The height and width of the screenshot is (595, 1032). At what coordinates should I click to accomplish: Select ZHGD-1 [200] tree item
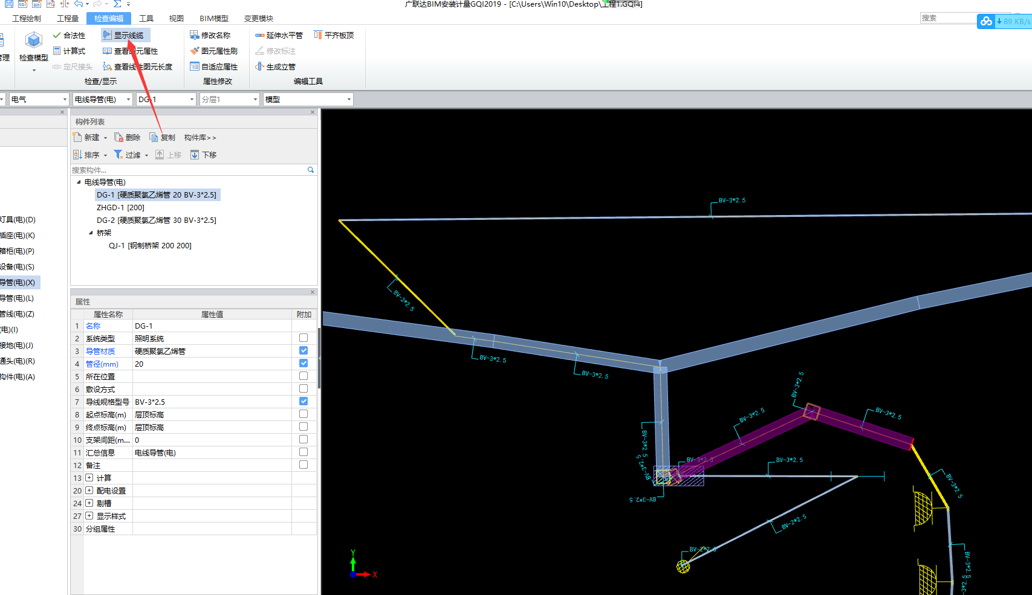pyautogui.click(x=120, y=208)
